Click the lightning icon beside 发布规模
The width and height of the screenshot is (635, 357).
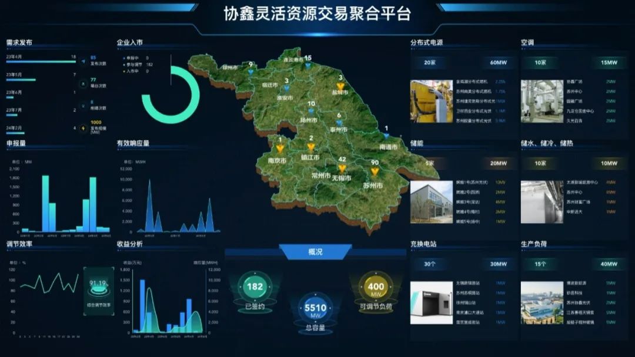click(83, 128)
